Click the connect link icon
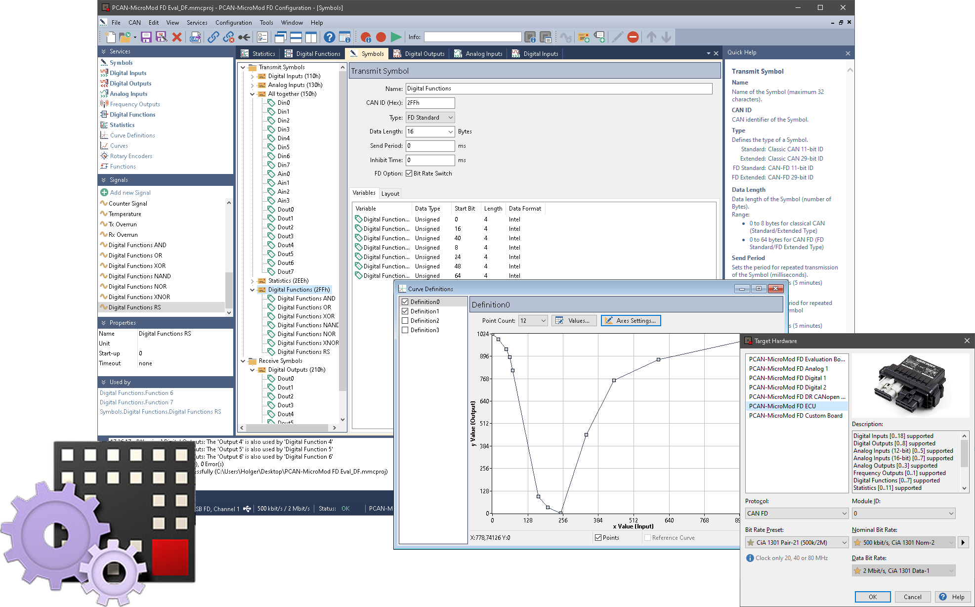Viewport: 975px width, 607px height. 213,37
